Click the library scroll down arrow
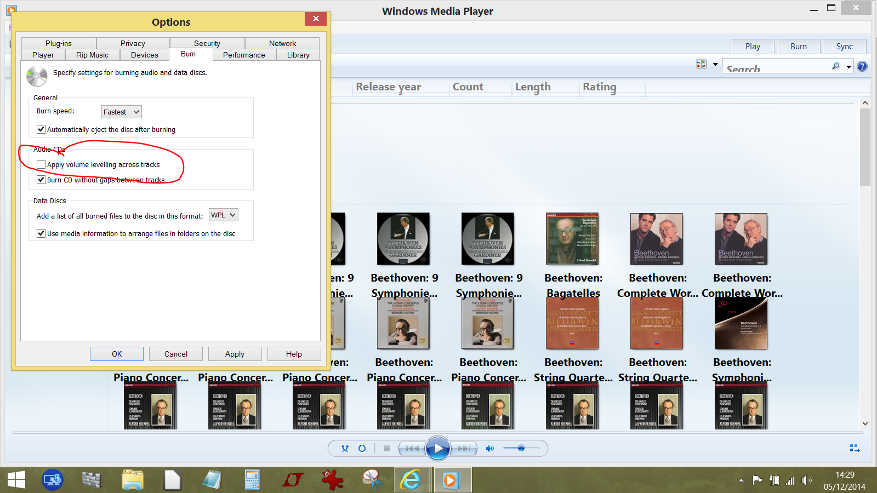 click(x=865, y=423)
